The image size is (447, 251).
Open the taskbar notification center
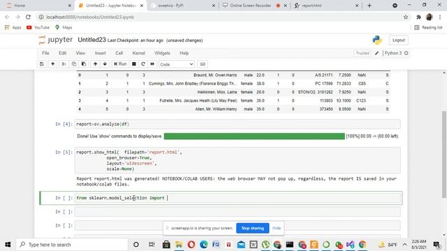pos(437,245)
